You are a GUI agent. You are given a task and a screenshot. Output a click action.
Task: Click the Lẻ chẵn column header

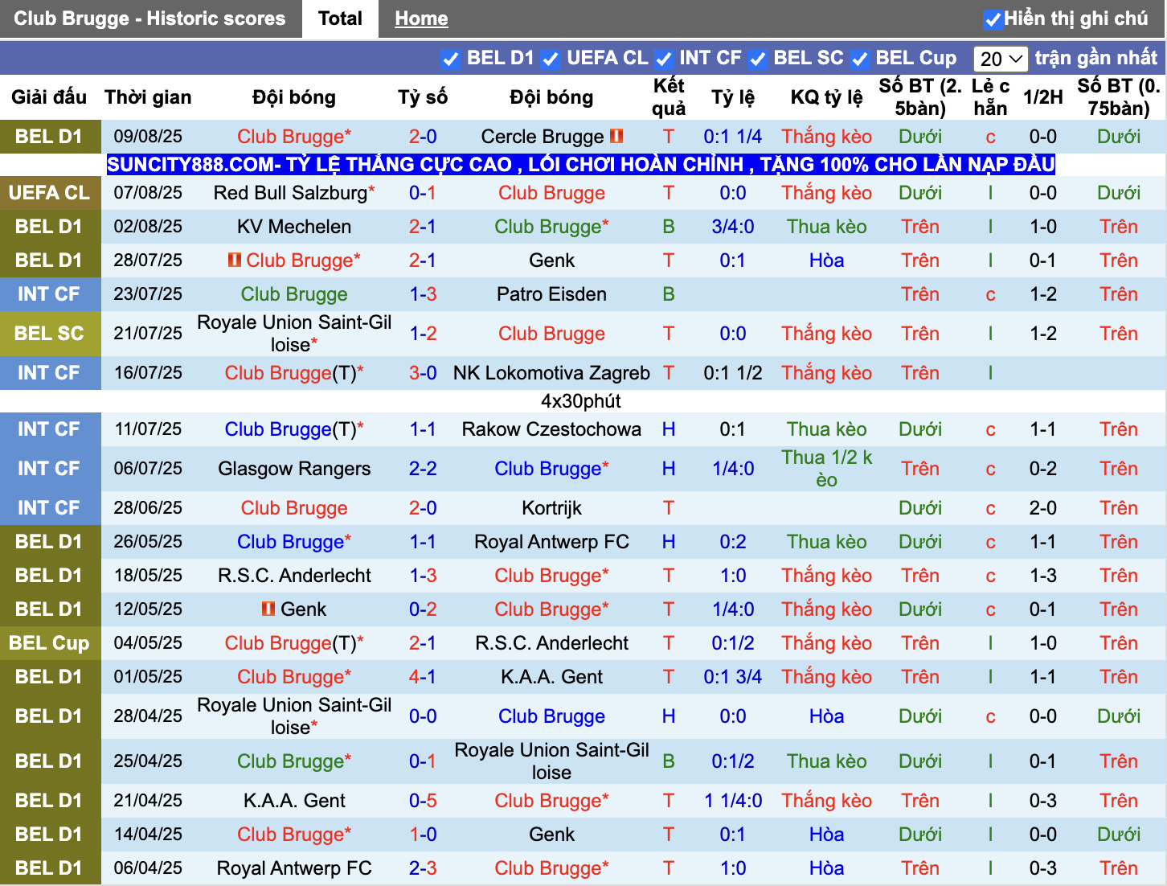990,97
